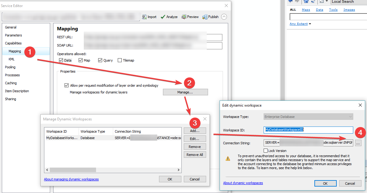
Task: Click the refresh icon in the search panel
Action: (313, 2)
